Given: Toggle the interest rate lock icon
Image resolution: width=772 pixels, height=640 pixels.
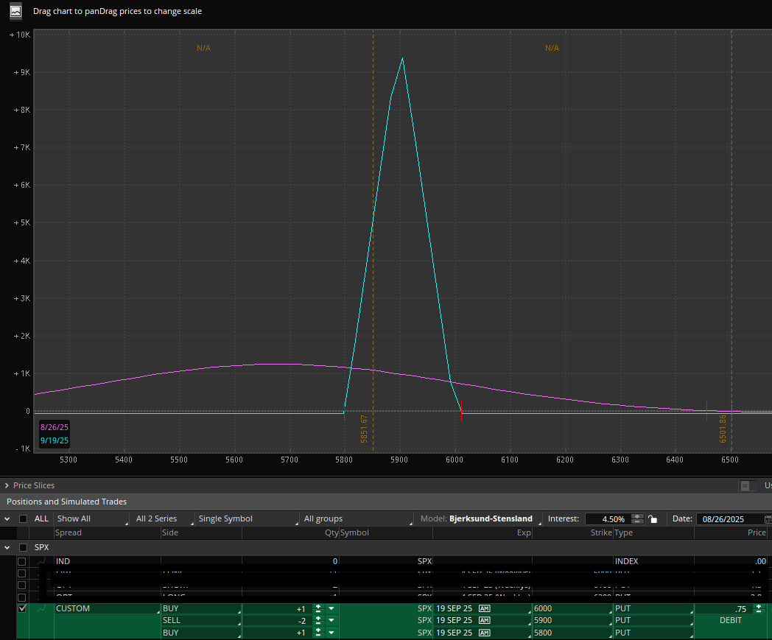Looking at the screenshot, I should click(653, 519).
